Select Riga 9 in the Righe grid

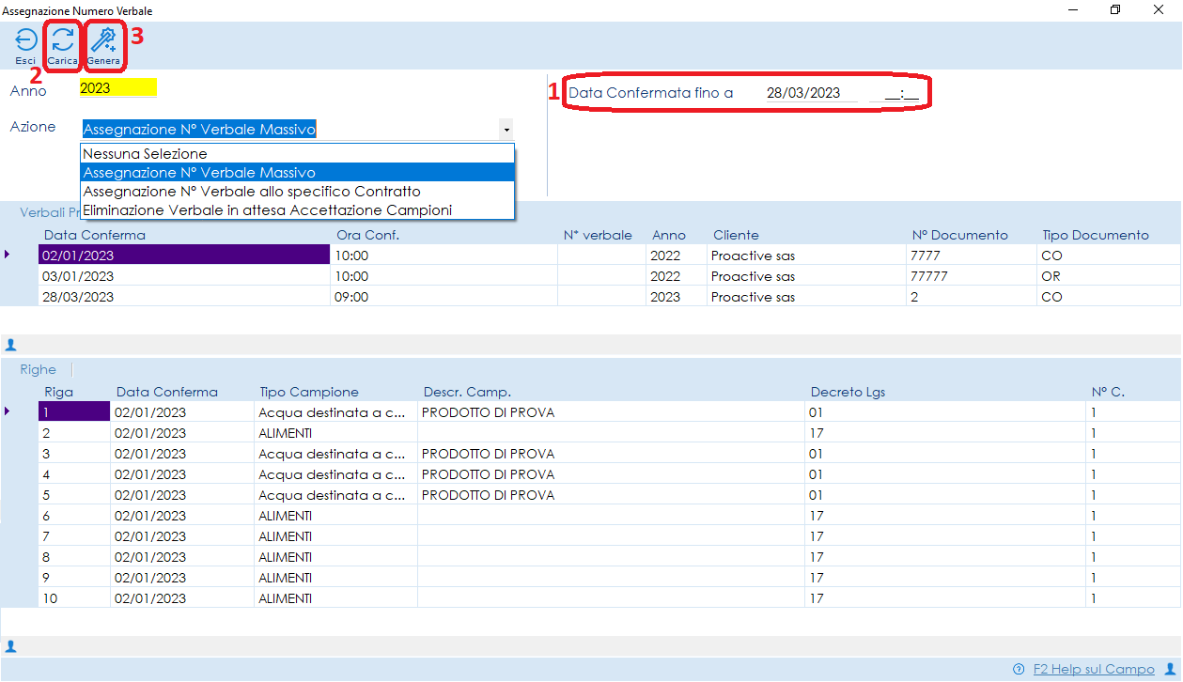(x=609, y=578)
